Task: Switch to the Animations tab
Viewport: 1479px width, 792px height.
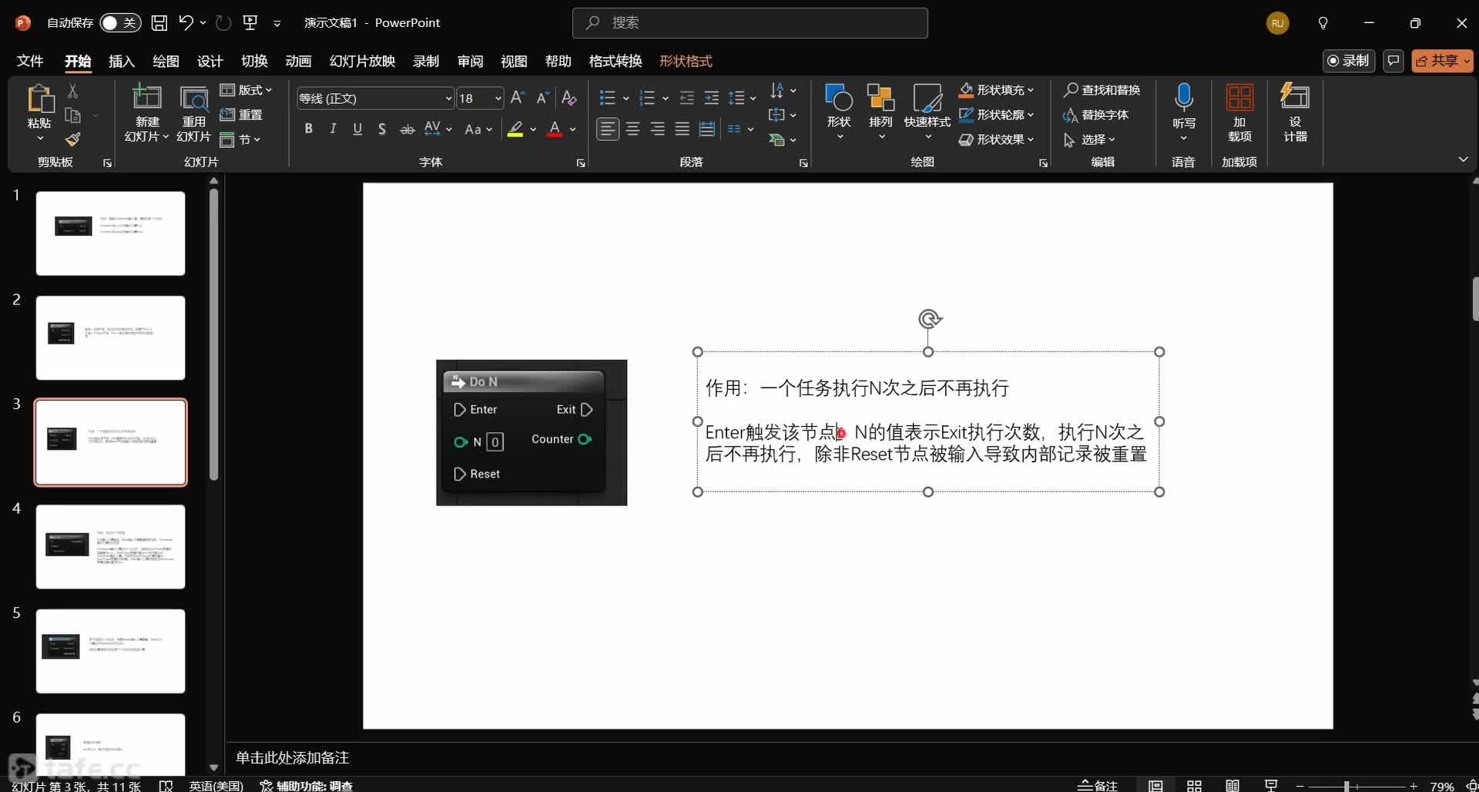Action: click(298, 61)
